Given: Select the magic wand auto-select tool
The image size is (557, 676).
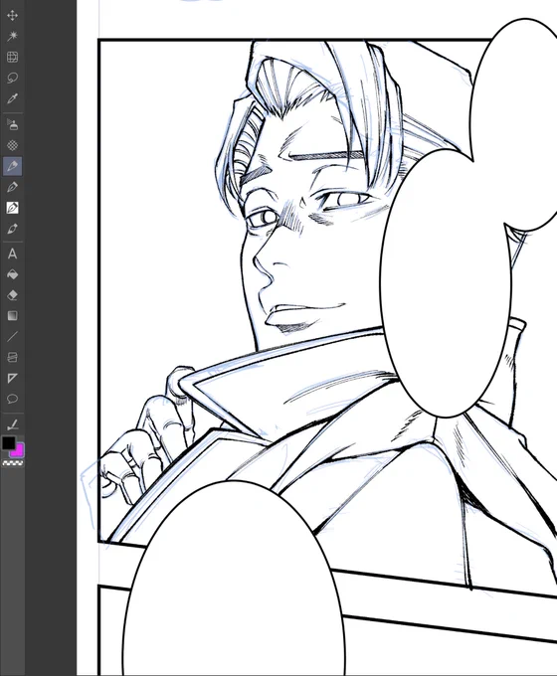Looking at the screenshot, I should (12, 36).
